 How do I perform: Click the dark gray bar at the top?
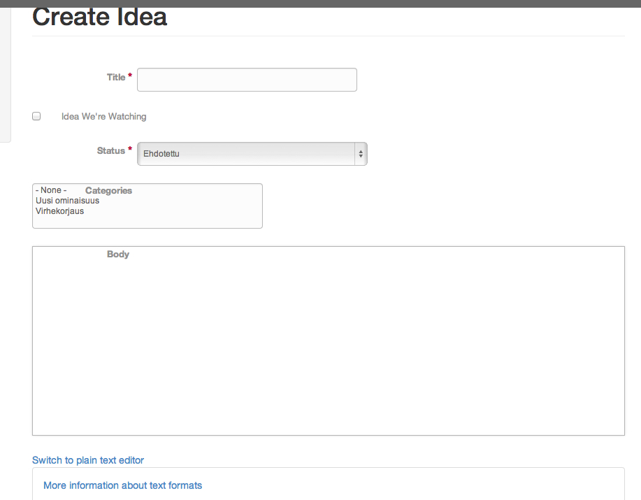click(320, 3)
